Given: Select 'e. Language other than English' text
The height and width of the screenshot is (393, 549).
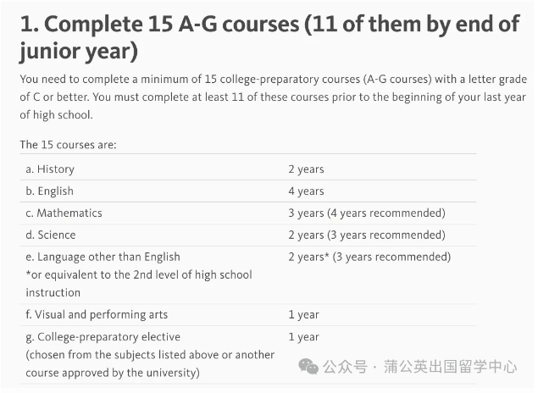Looking at the screenshot, I should (103, 257).
